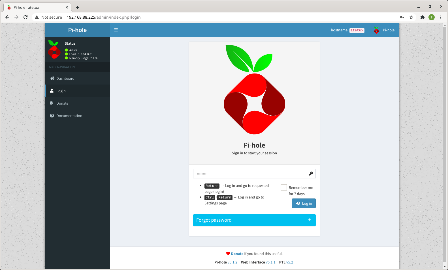The width and height of the screenshot is (448, 270).
Task: Open the Donate sidebar item
Action: click(x=78, y=103)
